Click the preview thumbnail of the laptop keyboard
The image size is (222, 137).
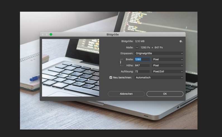tap(70, 68)
